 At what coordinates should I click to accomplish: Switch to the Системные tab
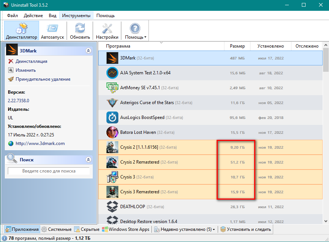(57, 229)
